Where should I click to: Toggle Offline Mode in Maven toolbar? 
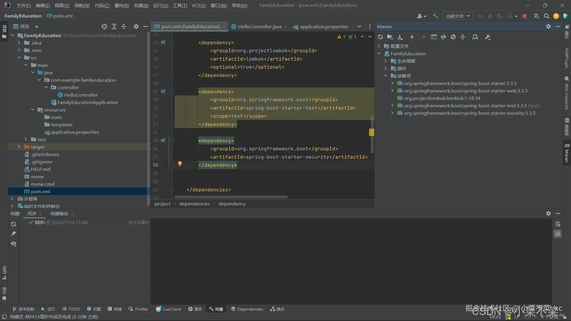[443, 37]
